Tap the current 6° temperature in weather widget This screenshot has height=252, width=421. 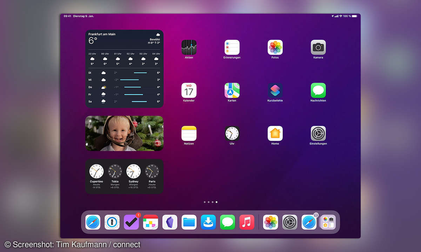[x=93, y=41]
